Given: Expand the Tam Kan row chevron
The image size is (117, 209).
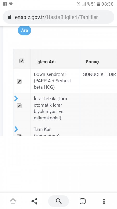Looking at the screenshot, I should click(x=16, y=129).
